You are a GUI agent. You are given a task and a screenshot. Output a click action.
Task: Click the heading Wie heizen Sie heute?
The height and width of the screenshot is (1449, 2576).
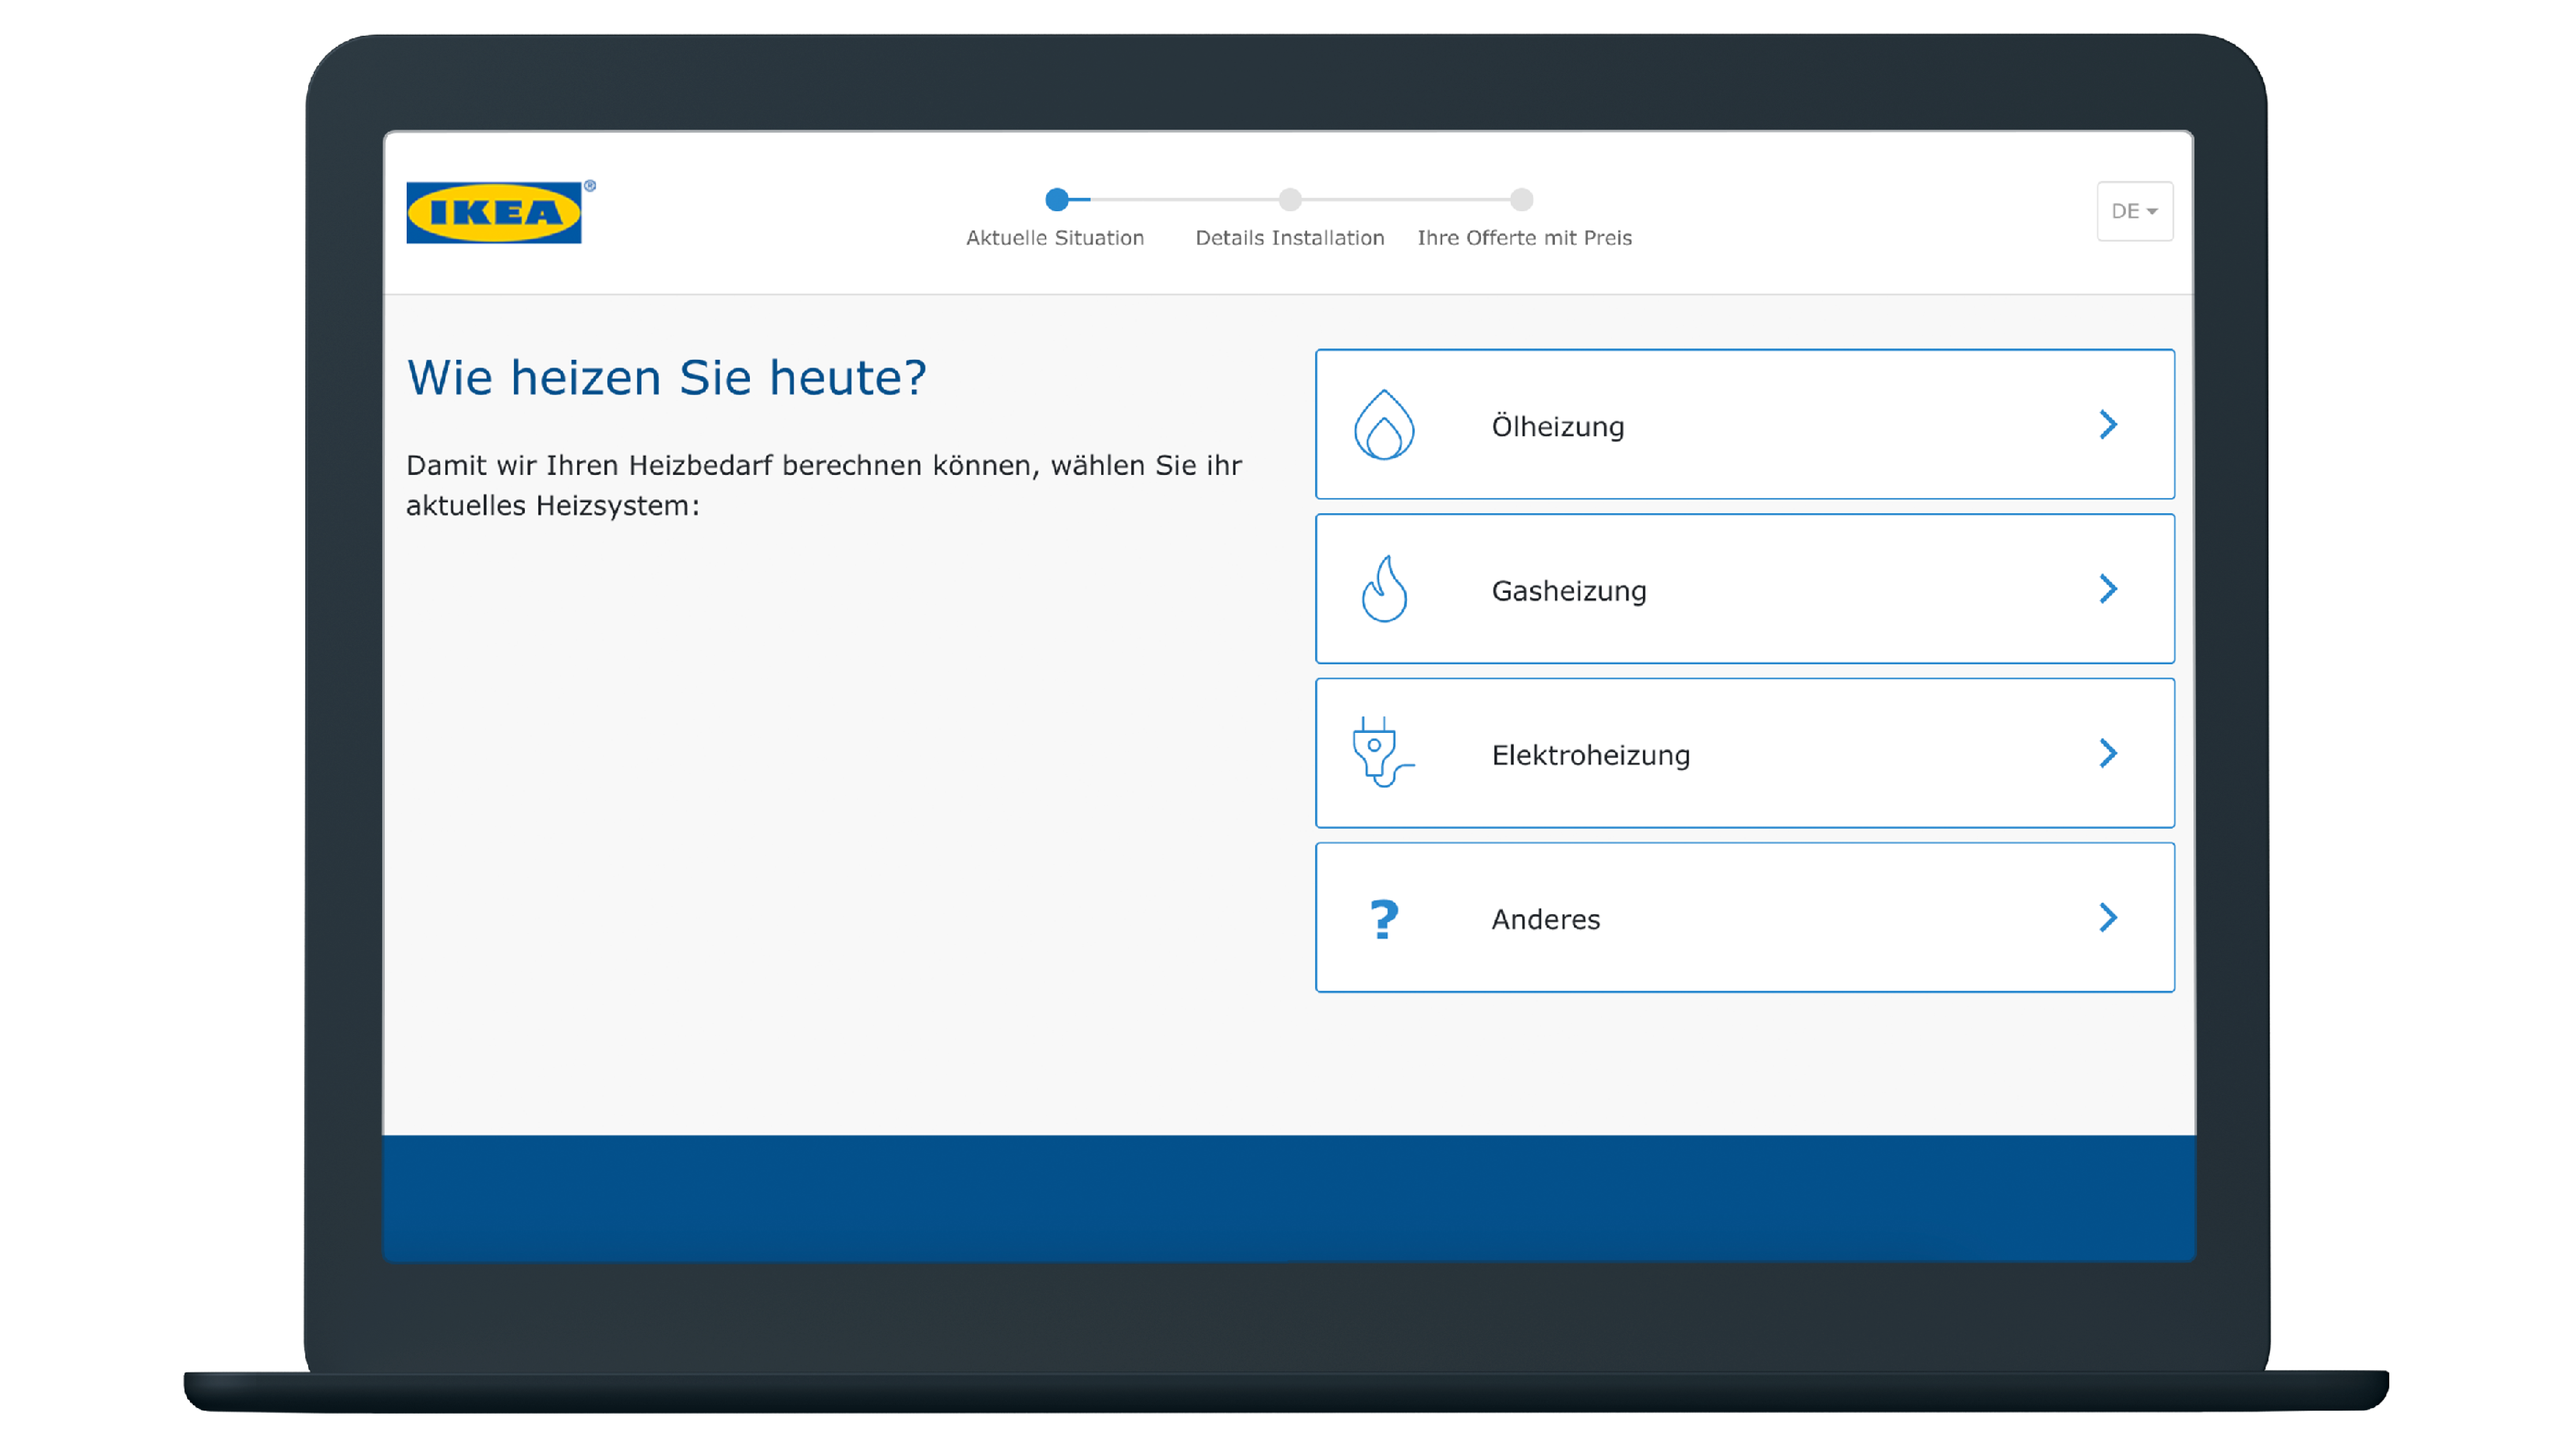click(667, 378)
